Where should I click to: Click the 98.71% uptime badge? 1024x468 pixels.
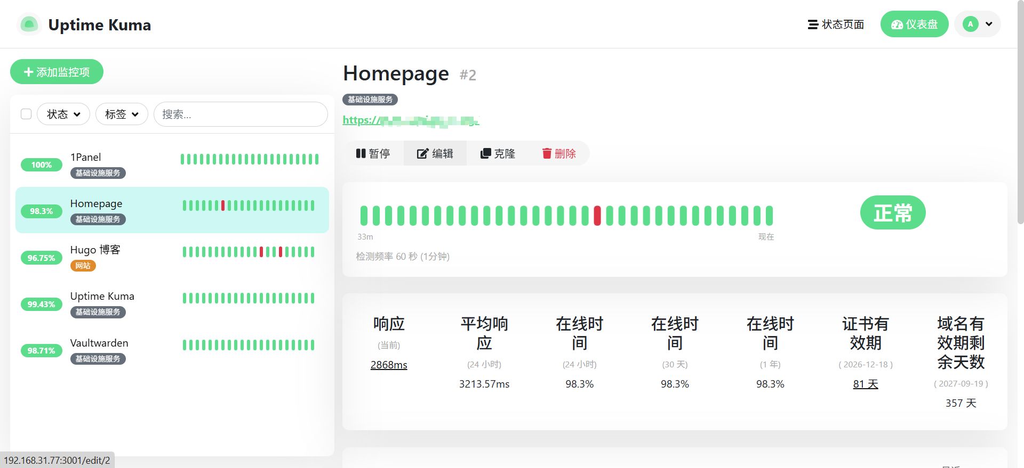42,350
